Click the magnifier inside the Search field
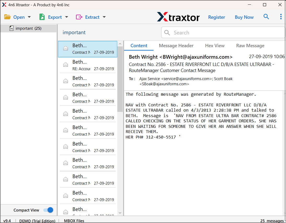 point(167,33)
